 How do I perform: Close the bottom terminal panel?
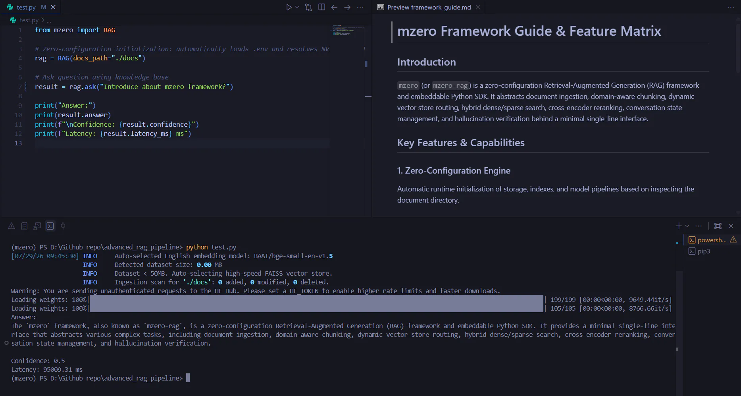click(x=731, y=226)
